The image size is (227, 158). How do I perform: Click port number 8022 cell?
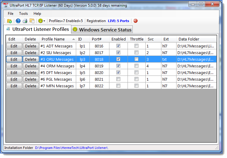(x=99, y=86)
